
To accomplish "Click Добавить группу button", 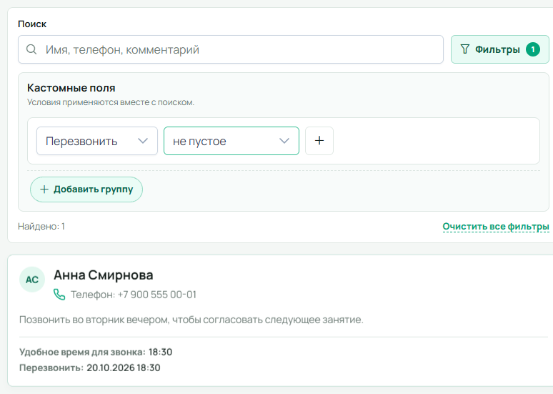I will pos(86,189).
